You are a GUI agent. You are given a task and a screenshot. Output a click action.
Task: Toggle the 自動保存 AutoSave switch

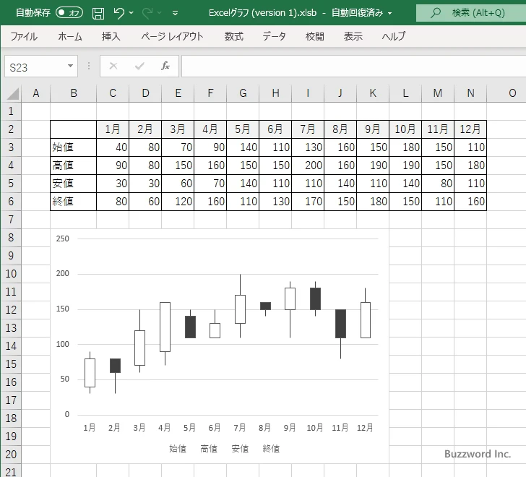click(x=69, y=13)
